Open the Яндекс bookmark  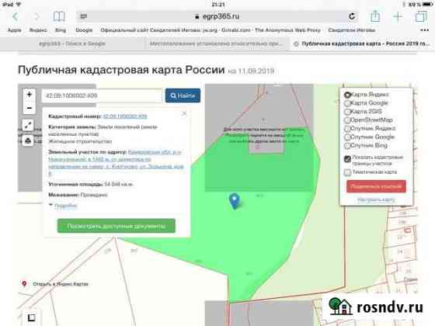pos(38,30)
